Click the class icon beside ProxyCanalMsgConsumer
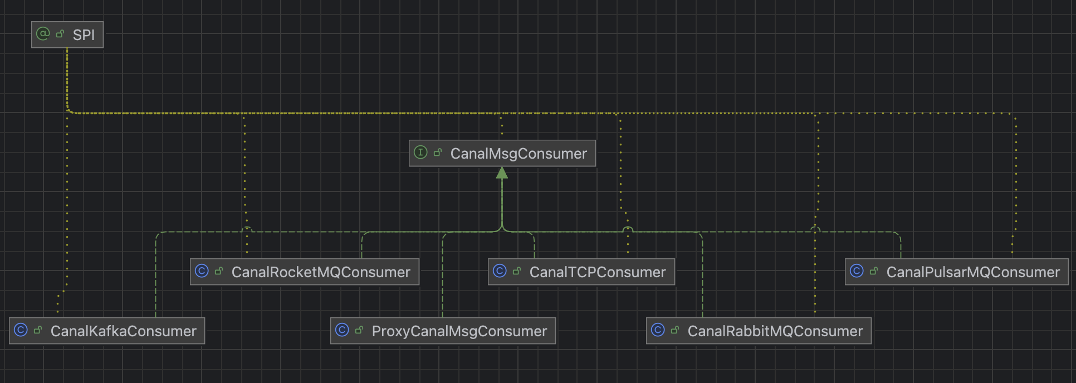1076x383 pixels. pyautogui.click(x=342, y=330)
